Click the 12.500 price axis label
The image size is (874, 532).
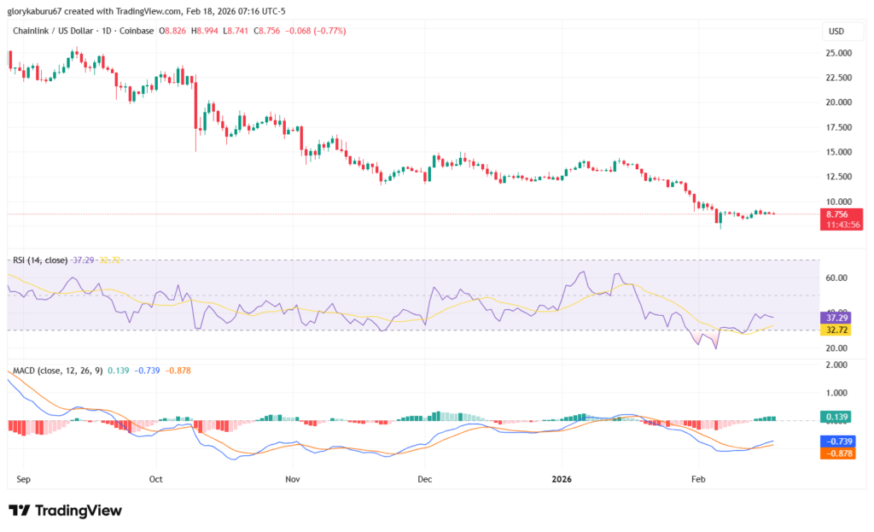point(838,176)
